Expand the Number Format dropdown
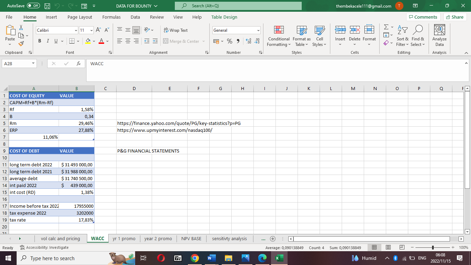 pos(258,30)
